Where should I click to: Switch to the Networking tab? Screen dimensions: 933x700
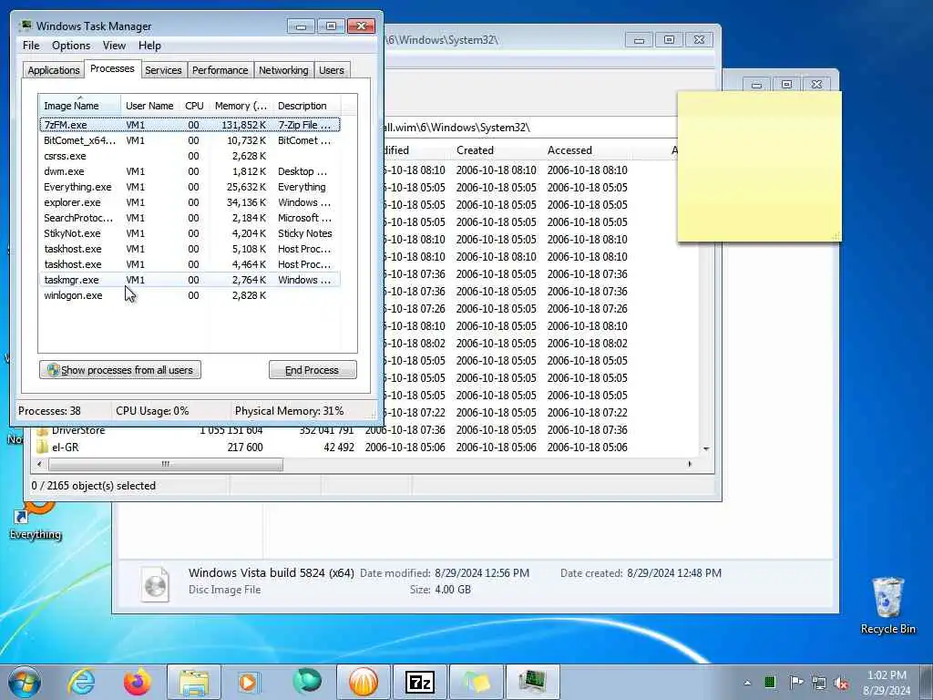tap(283, 70)
